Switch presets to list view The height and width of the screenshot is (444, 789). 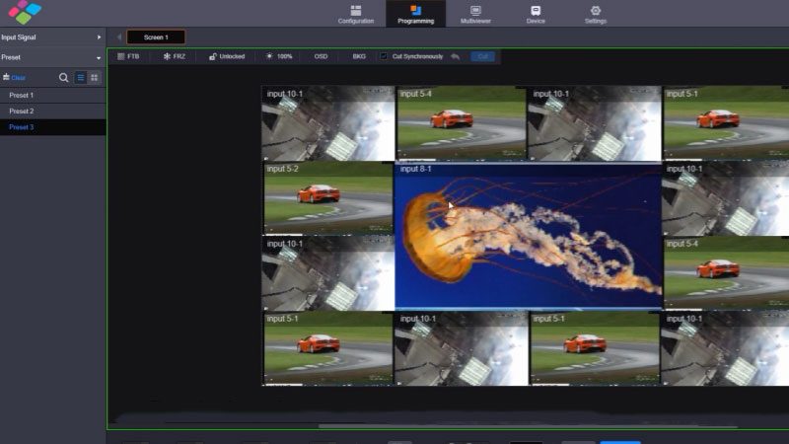pyautogui.click(x=81, y=78)
